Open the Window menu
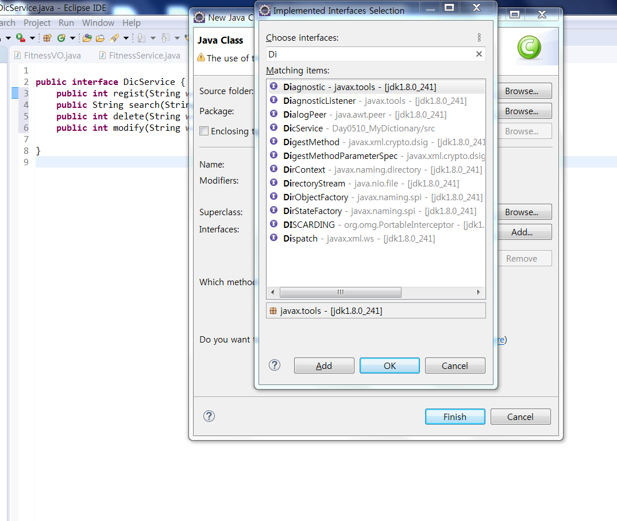This screenshot has width=617, height=521. click(x=98, y=23)
